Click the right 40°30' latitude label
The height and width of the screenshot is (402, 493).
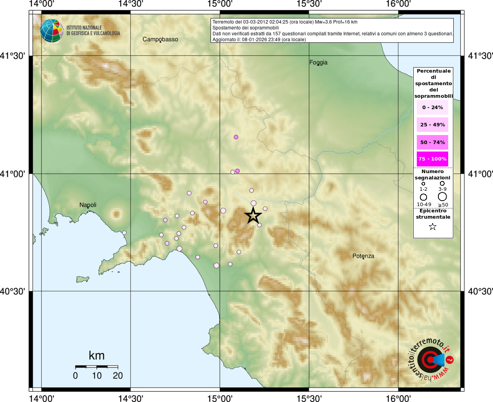click(480, 291)
